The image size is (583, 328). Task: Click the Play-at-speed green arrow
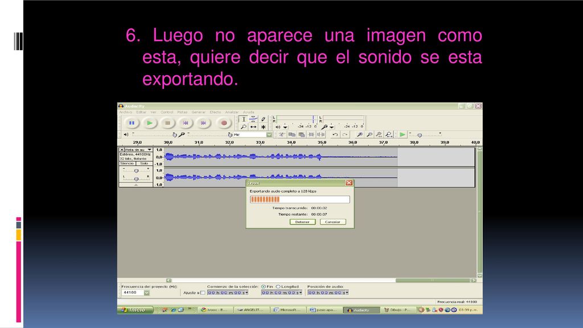403,134
